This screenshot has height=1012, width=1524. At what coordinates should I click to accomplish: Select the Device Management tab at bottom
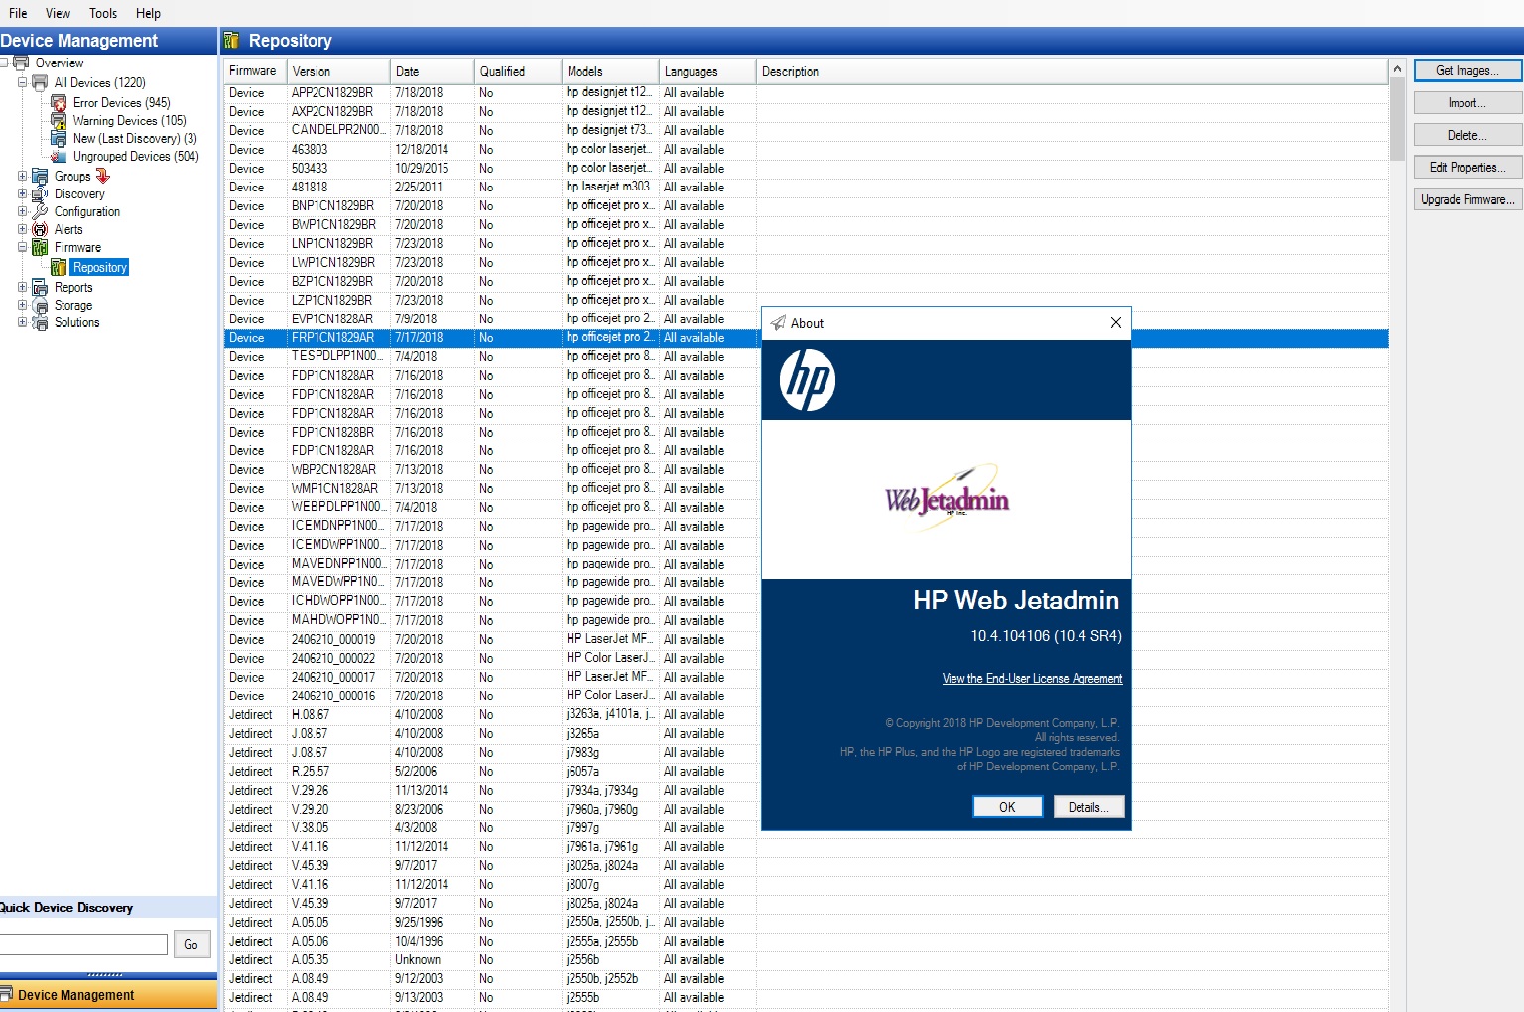point(77,994)
